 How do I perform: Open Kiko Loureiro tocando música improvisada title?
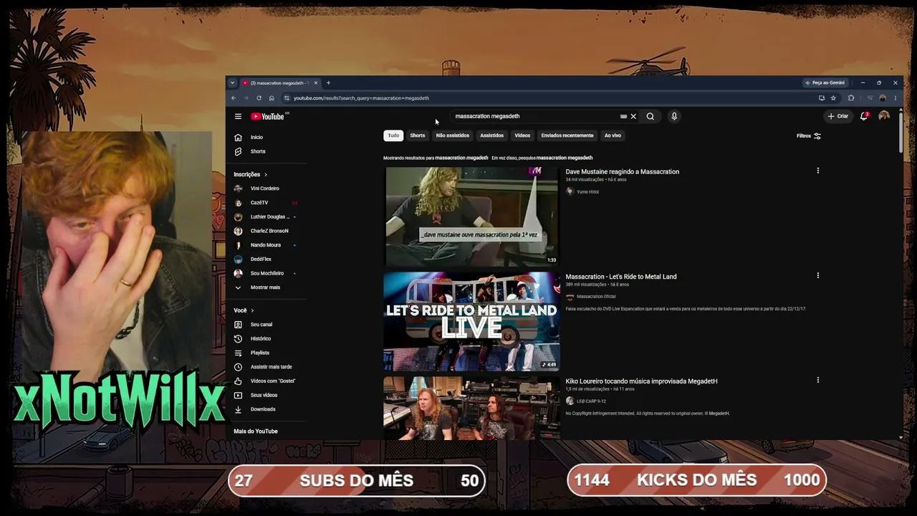641,381
